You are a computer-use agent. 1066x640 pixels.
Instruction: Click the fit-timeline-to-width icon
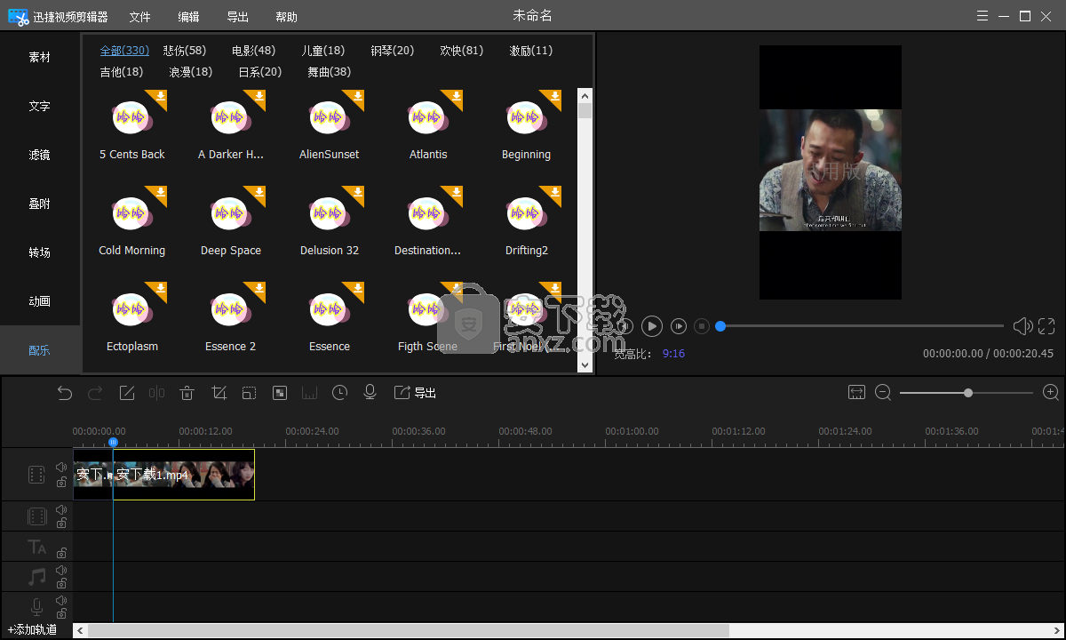[856, 393]
